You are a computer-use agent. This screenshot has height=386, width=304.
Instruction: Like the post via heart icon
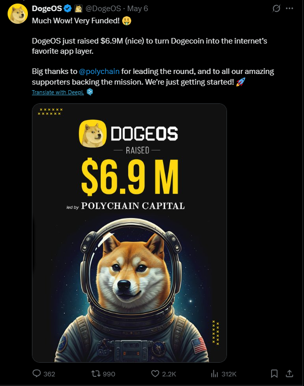click(155, 374)
